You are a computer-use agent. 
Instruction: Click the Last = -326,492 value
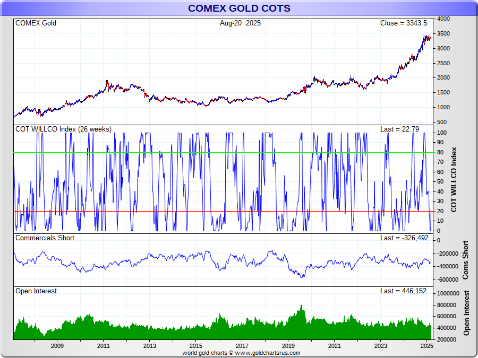(405, 238)
